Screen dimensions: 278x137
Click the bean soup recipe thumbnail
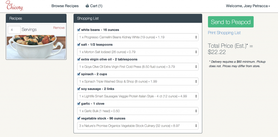pos(36,47)
